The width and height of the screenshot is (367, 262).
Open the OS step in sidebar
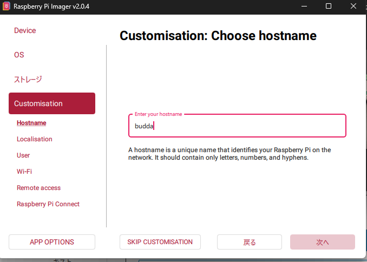pyautogui.click(x=19, y=55)
